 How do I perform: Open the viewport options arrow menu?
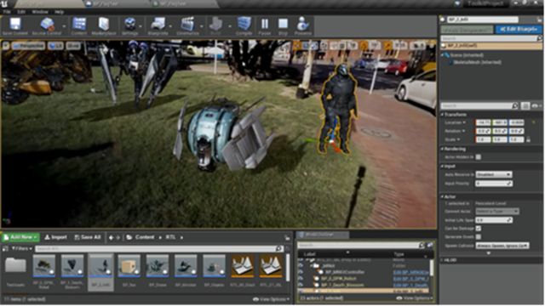click(6, 45)
